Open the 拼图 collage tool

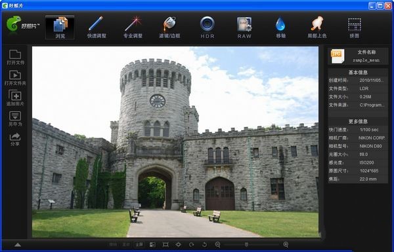point(355,27)
